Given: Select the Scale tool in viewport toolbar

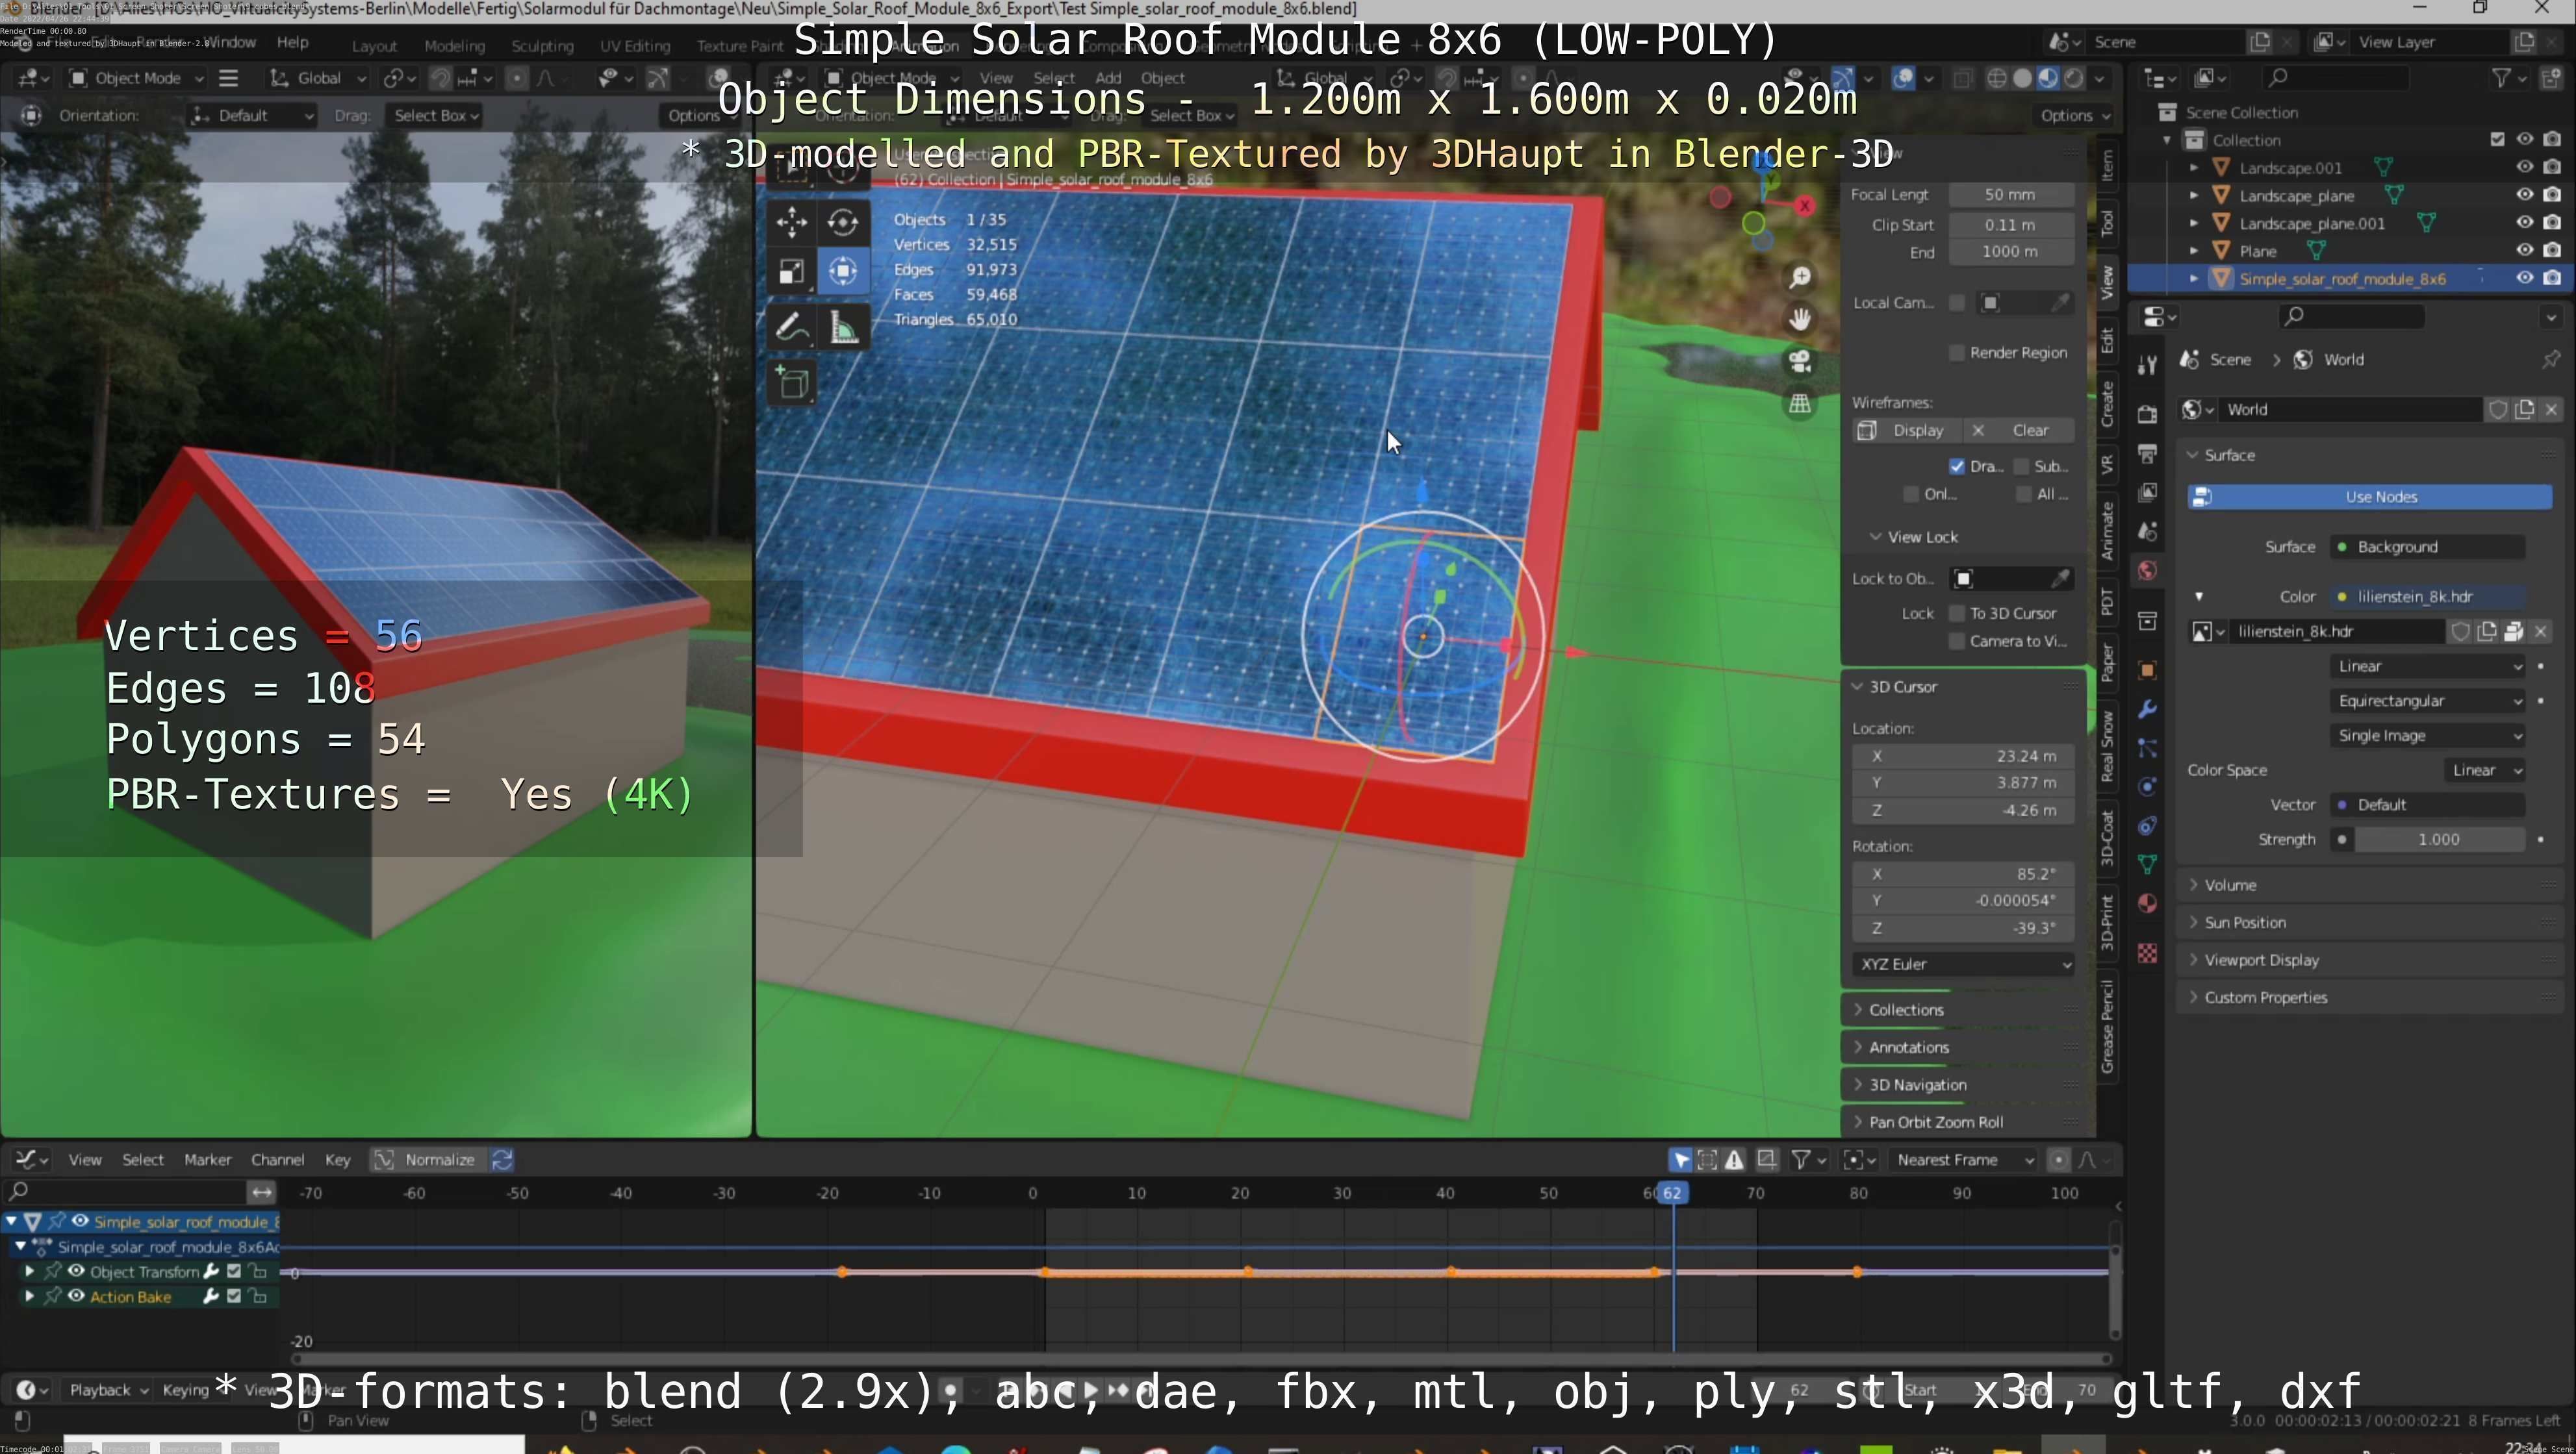Looking at the screenshot, I should [x=791, y=272].
